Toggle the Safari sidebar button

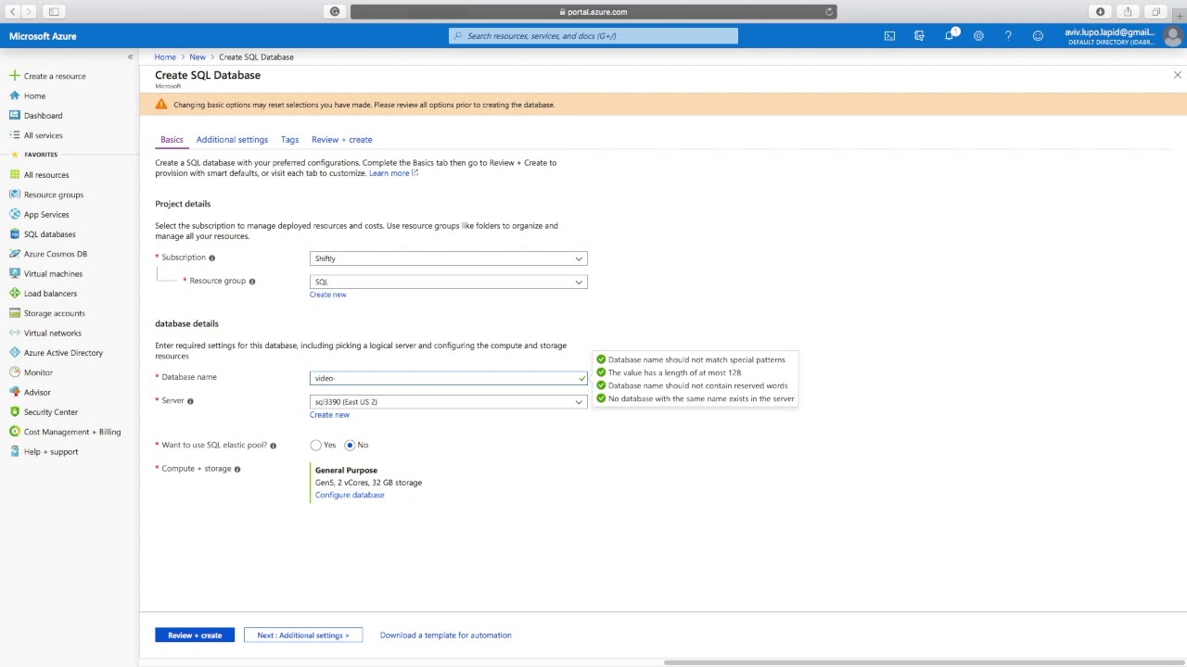coord(54,12)
